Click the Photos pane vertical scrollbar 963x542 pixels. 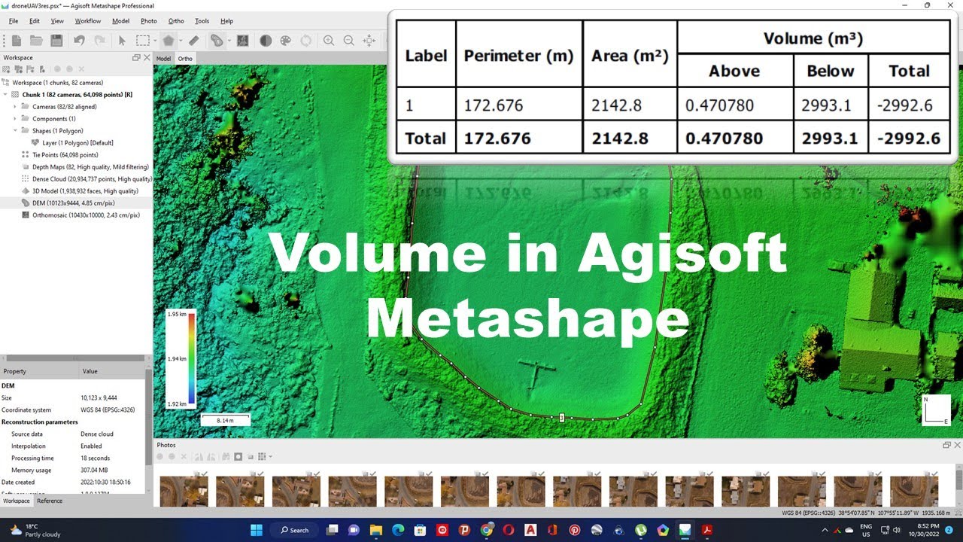click(958, 482)
